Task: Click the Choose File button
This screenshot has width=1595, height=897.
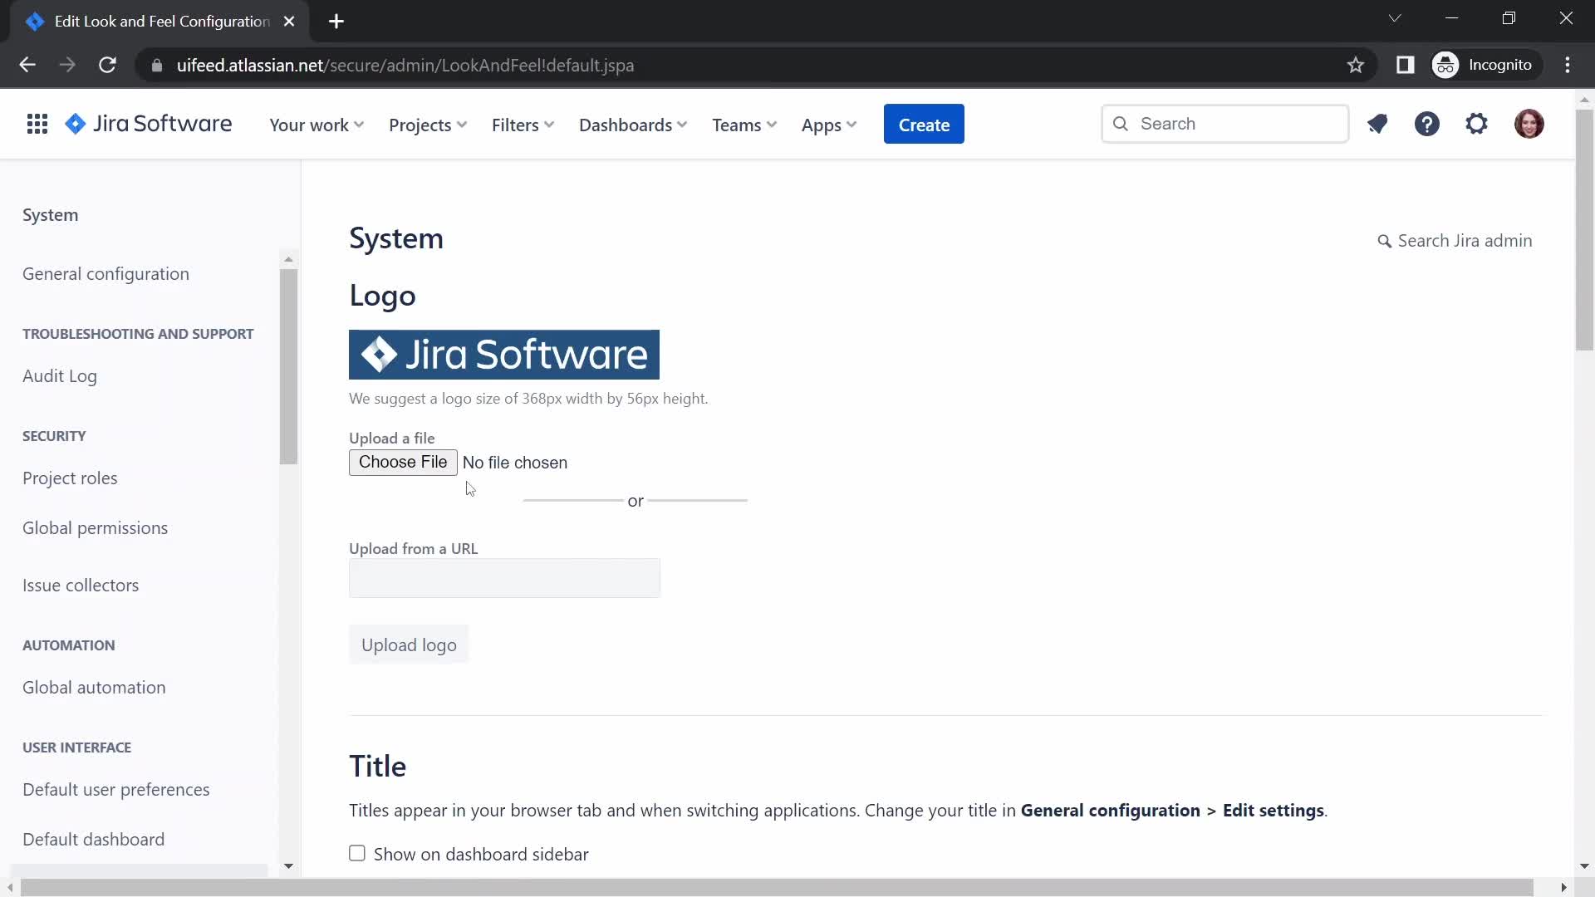Action: coord(403,462)
